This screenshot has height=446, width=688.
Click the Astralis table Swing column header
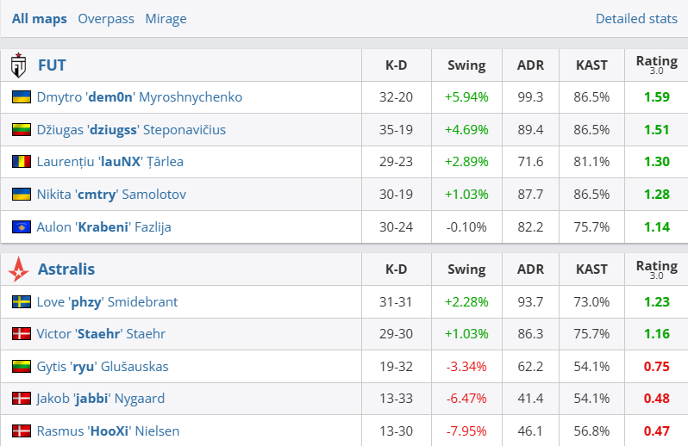click(466, 269)
